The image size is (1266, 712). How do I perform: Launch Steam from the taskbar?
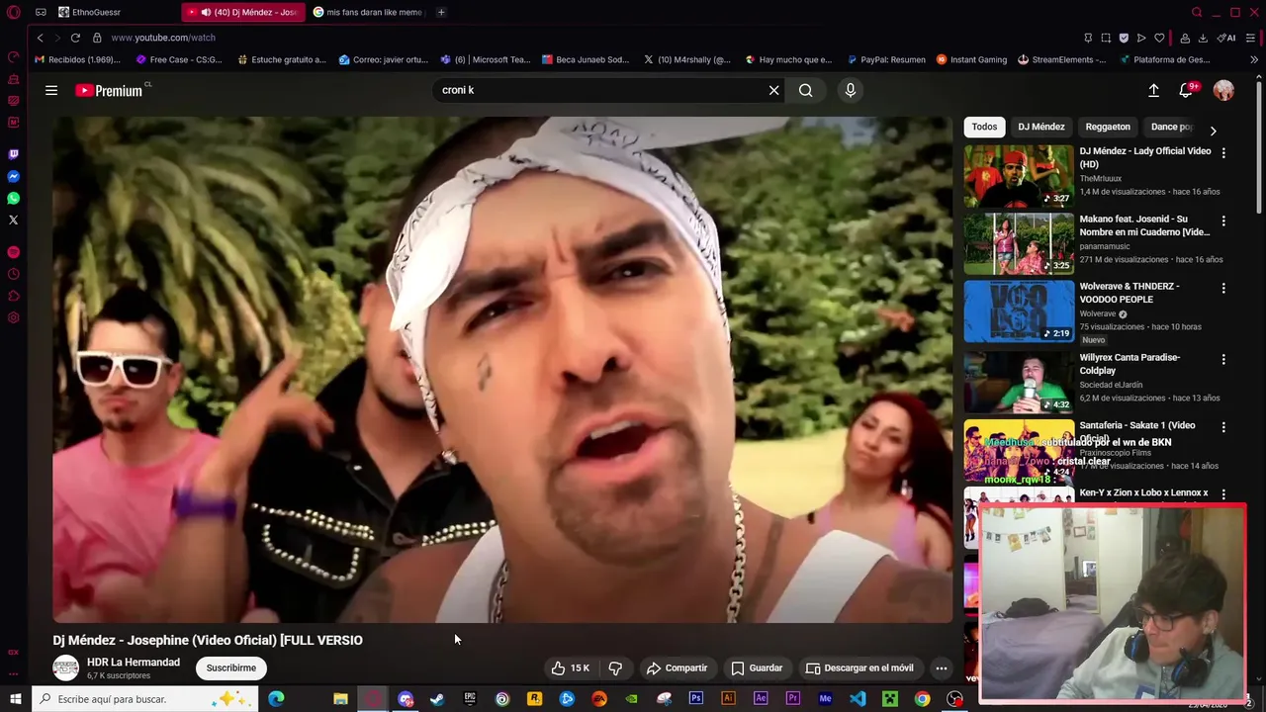(437, 699)
